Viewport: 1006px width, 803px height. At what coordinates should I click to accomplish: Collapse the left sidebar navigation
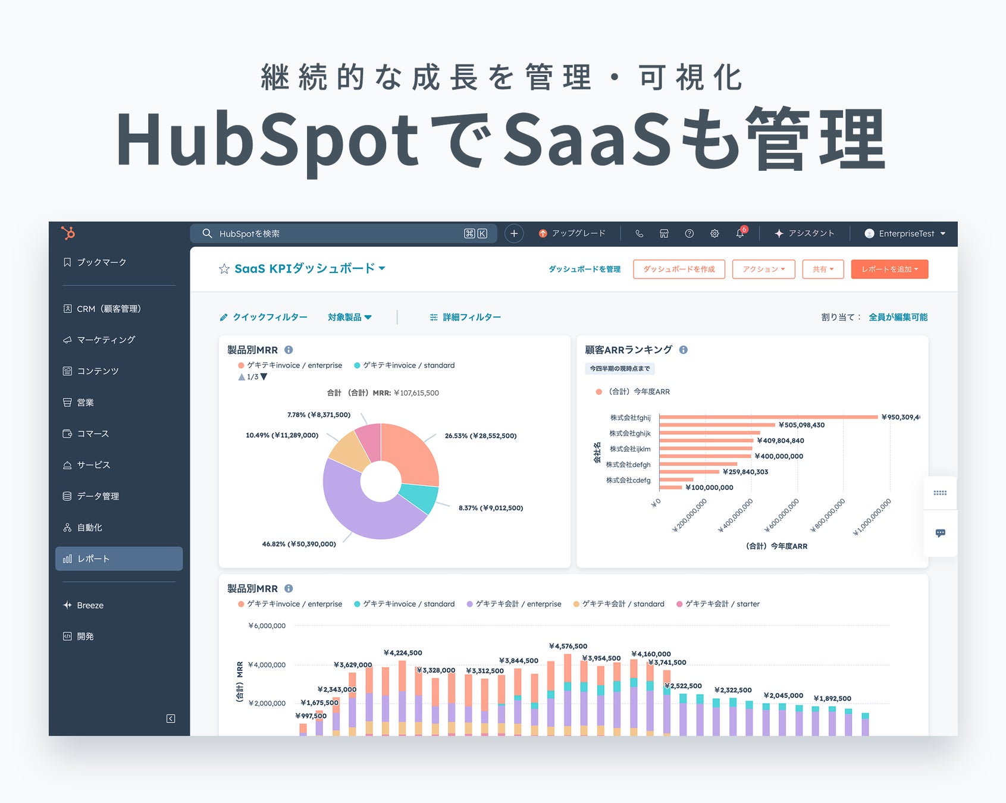point(172,719)
